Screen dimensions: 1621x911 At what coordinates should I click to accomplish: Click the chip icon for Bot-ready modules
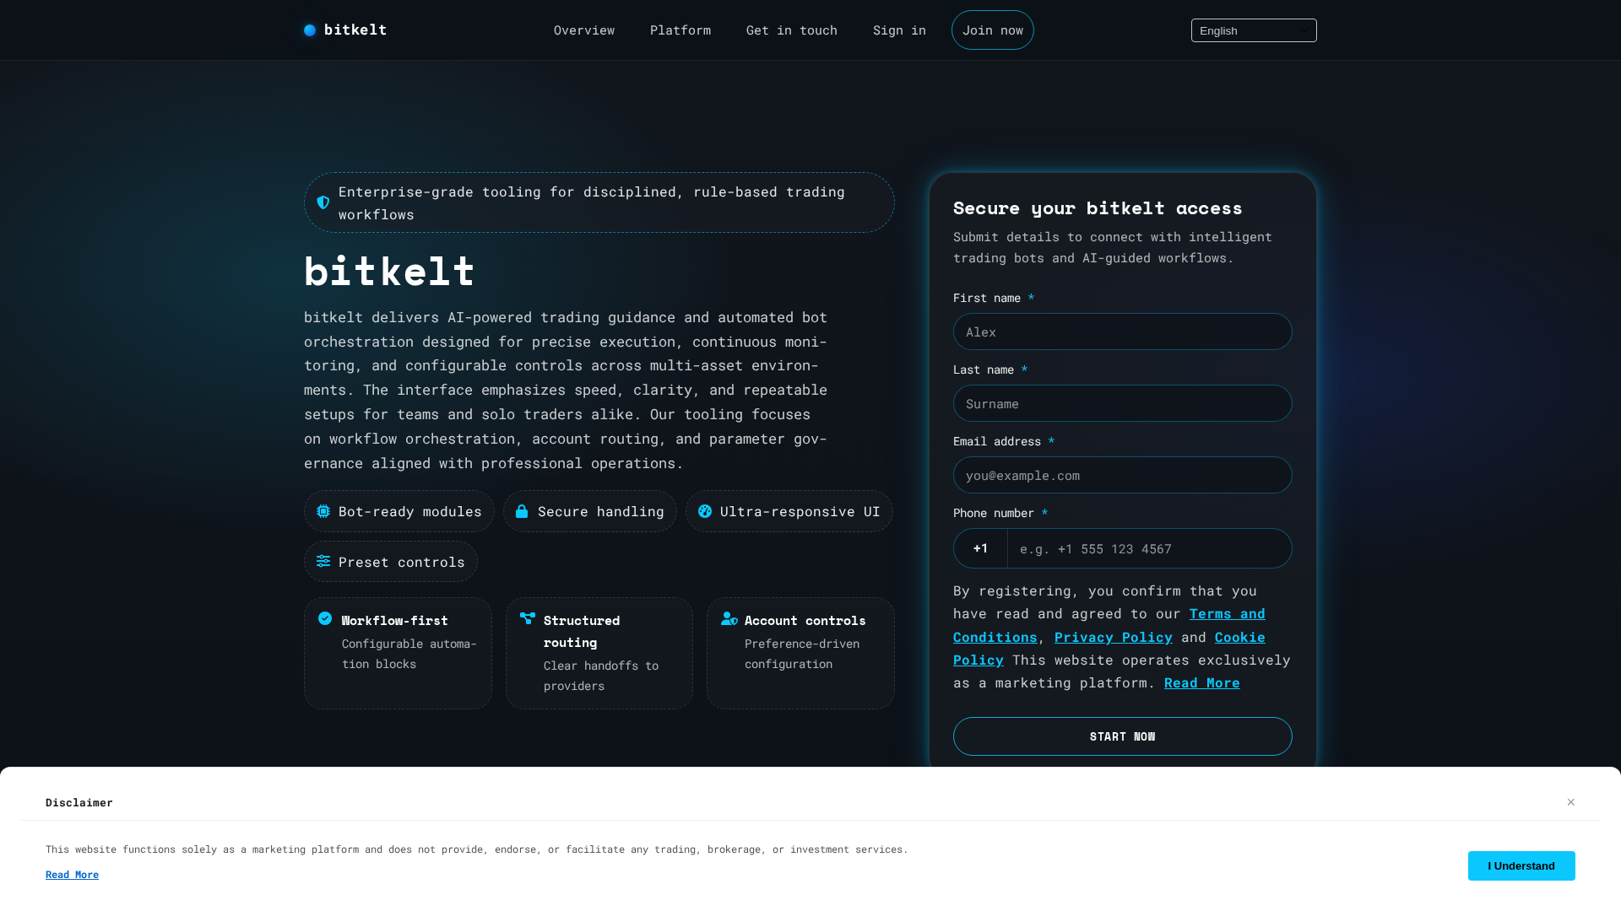point(323,511)
